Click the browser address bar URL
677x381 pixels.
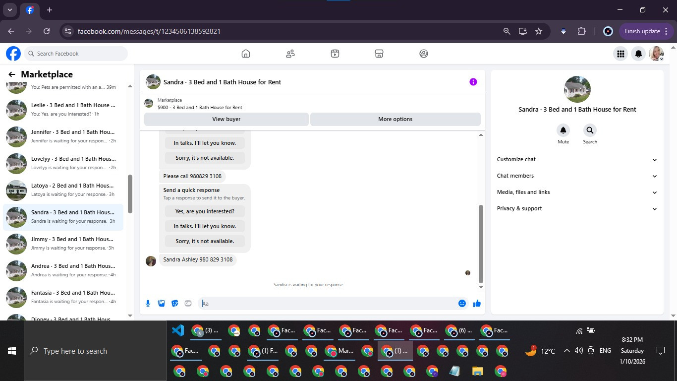149,31
